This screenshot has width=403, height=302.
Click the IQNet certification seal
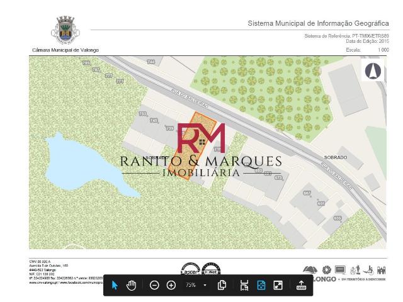pos(211,269)
